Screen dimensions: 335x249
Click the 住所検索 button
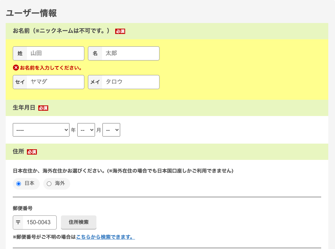pos(79,222)
